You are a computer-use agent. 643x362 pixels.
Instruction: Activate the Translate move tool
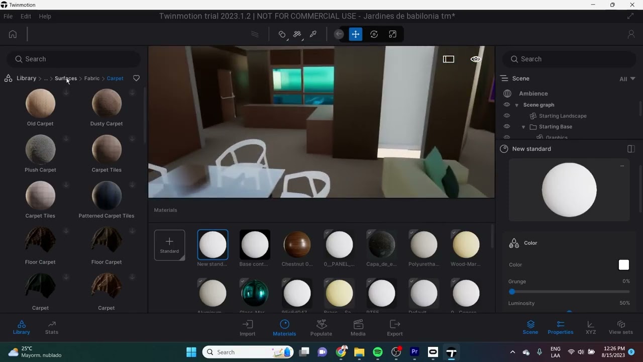[356, 34]
